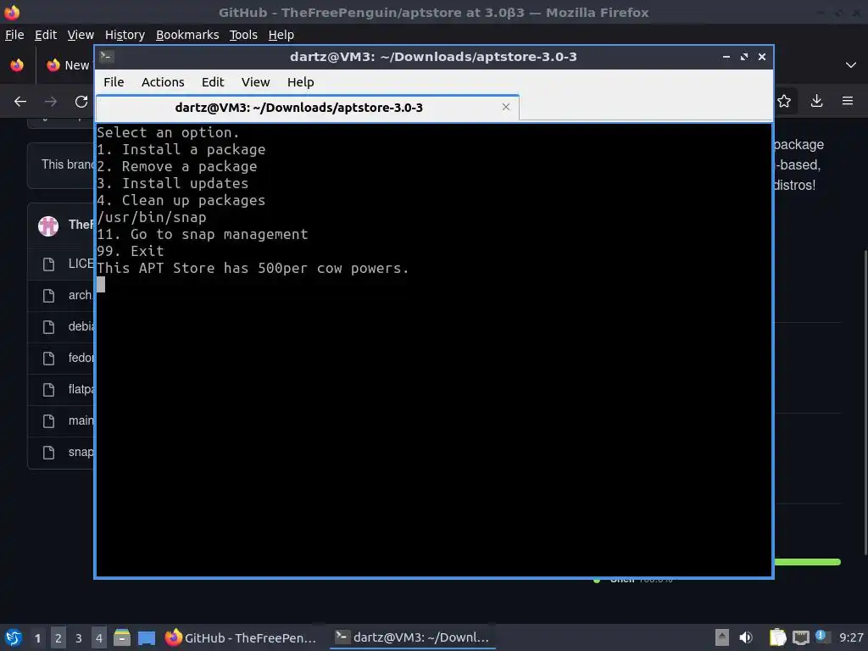This screenshot has width=868, height=651.
Task: Open Firefox's View menu
Action: [81, 35]
